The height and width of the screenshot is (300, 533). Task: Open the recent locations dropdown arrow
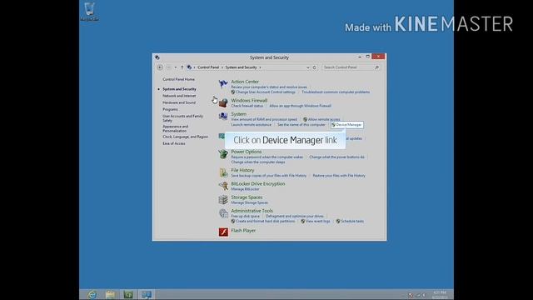176,67
